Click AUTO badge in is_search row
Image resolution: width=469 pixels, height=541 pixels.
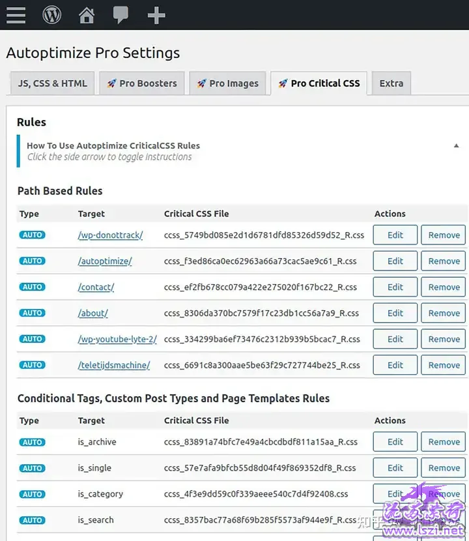click(x=32, y=520)
